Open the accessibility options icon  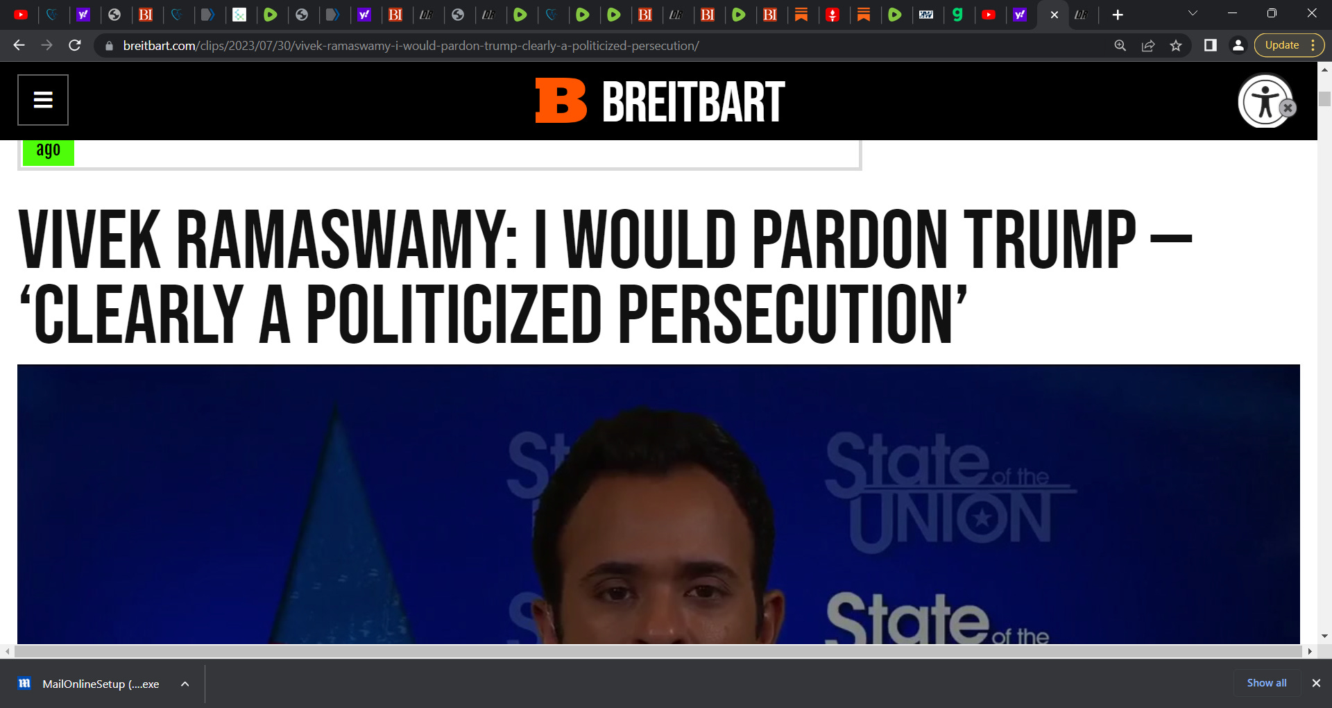1264,101
